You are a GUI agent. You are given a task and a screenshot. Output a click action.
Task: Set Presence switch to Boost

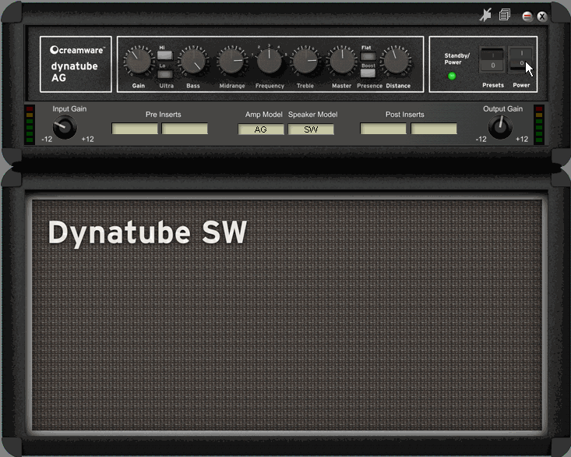point(368,73)
